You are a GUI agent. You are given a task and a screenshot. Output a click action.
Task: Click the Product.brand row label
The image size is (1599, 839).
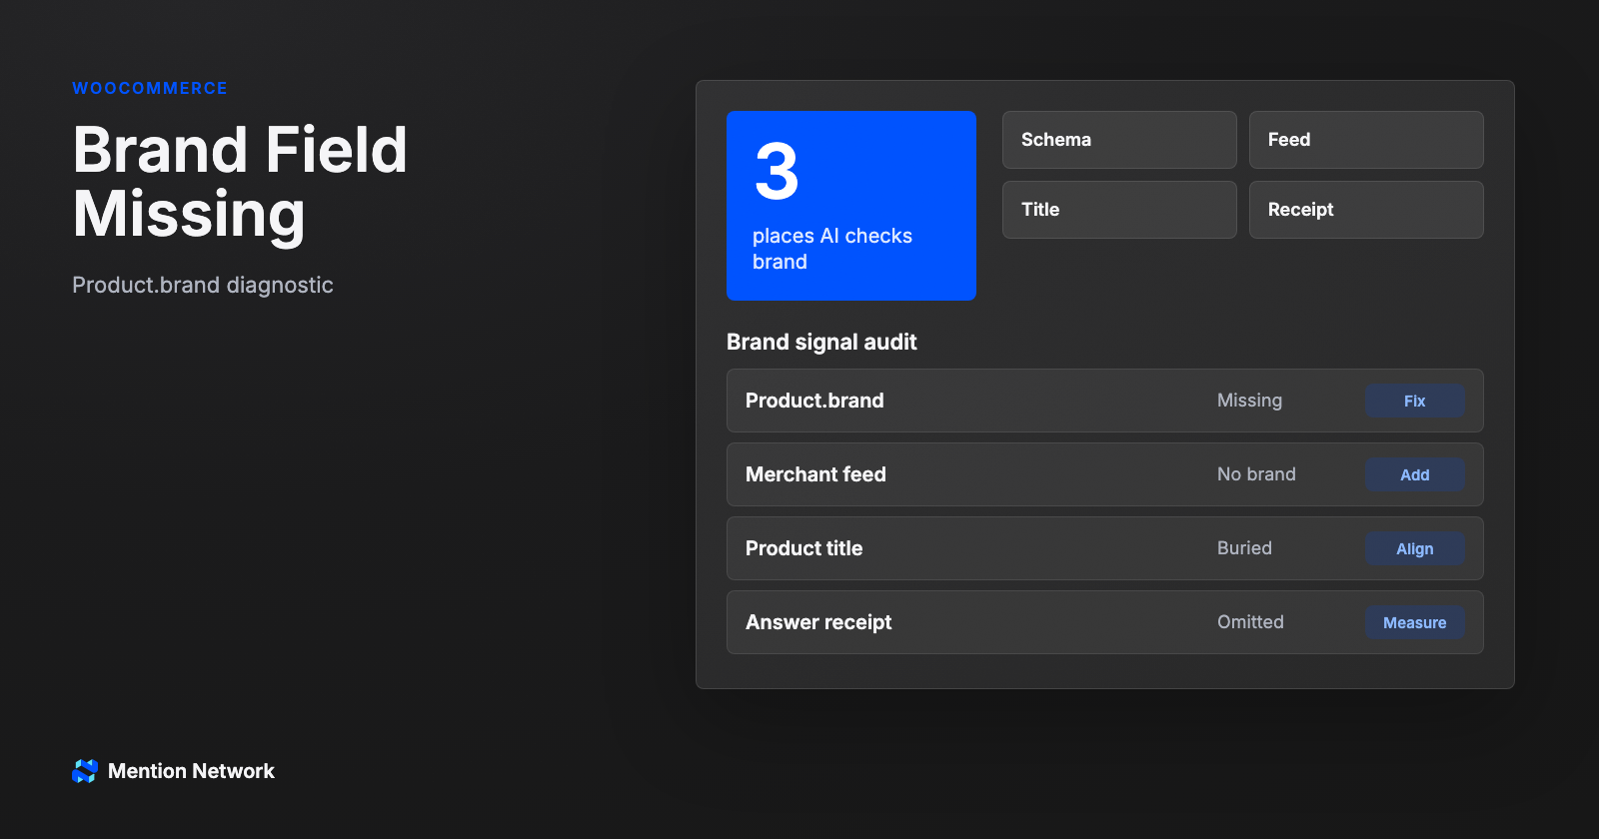[x=814, y=401]
